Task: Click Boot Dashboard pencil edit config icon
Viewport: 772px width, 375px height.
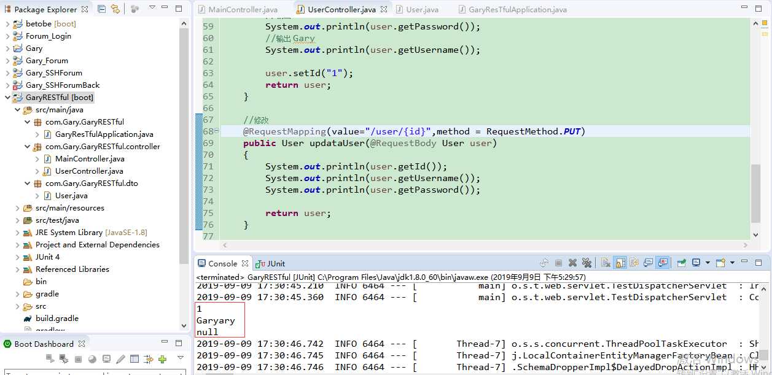Action: click(120, 359)
